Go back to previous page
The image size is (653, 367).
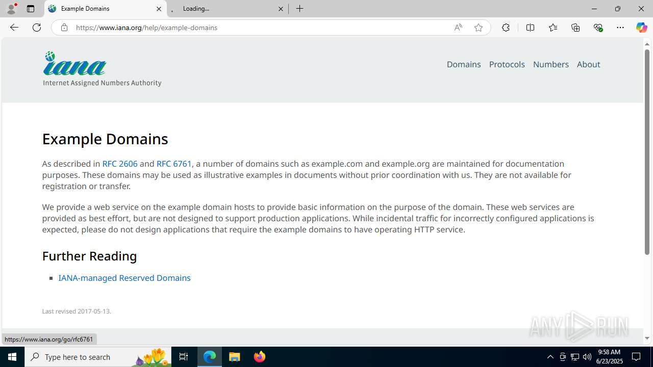coord(14,28)
